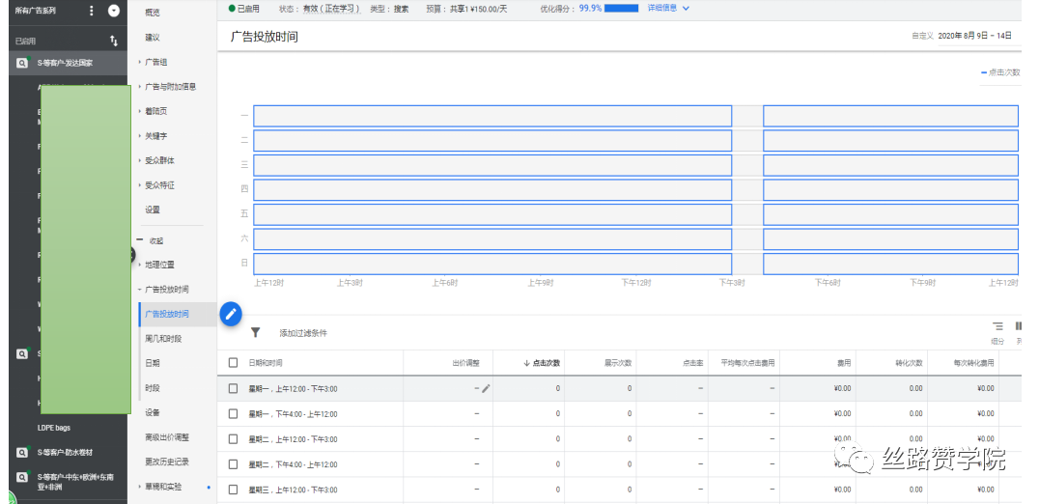Open the 设置 page

[x=153, y=210]
